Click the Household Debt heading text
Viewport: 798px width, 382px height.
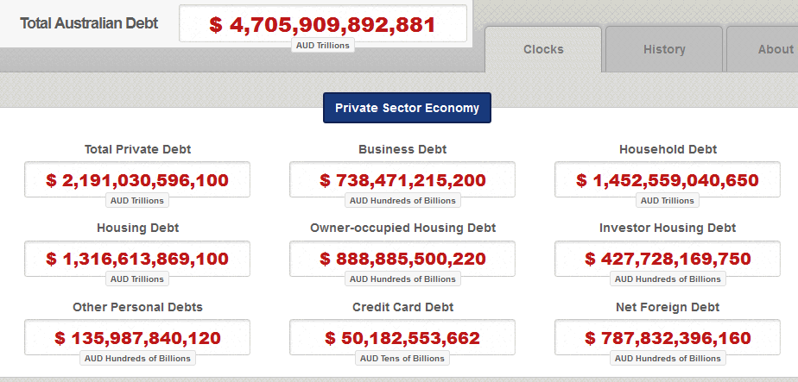668,149
